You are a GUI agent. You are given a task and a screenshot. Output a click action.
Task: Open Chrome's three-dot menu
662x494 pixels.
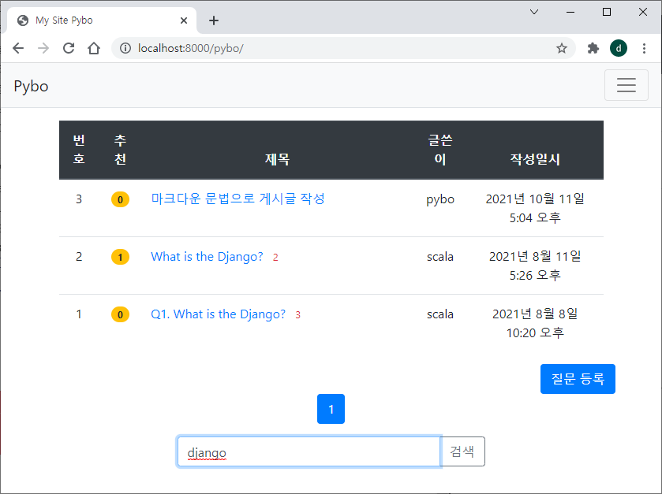tap(644, 48)
